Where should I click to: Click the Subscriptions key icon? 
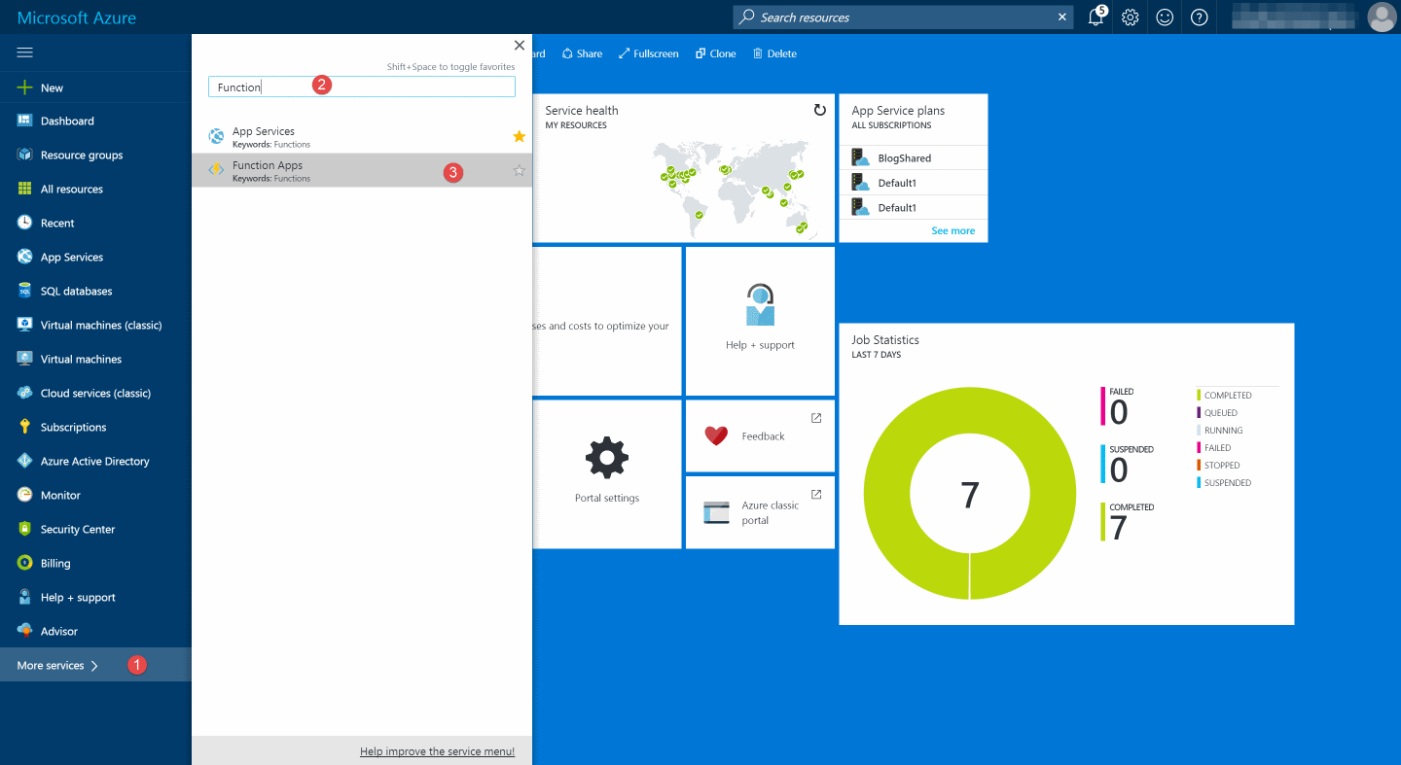(x=25, y=427)
